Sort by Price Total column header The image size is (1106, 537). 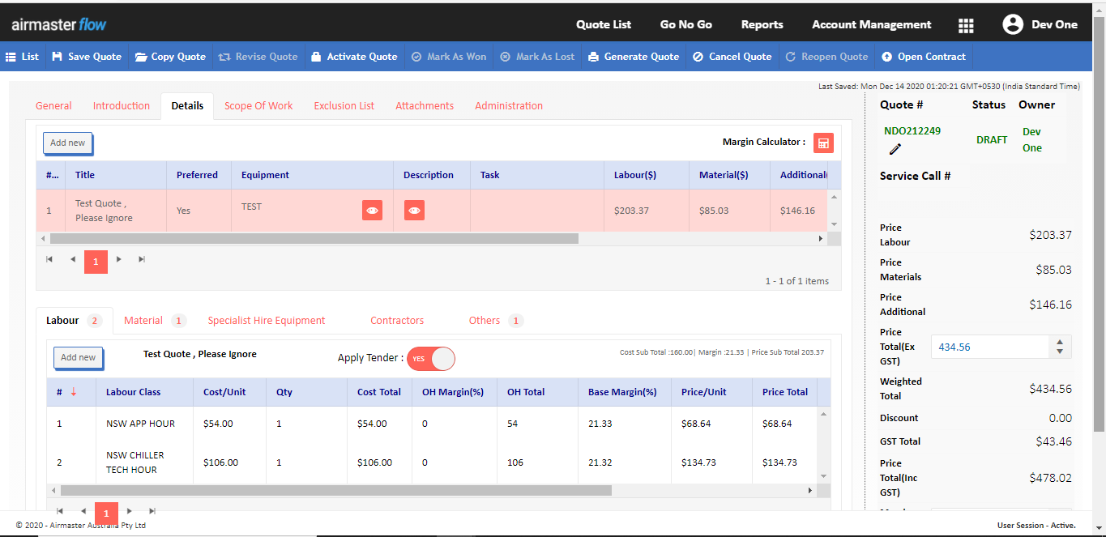[785, 392]
